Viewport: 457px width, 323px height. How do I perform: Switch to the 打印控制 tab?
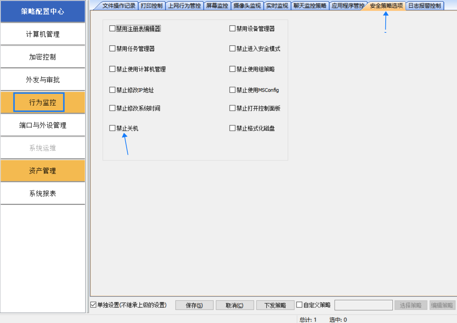[x=151, y=5]
